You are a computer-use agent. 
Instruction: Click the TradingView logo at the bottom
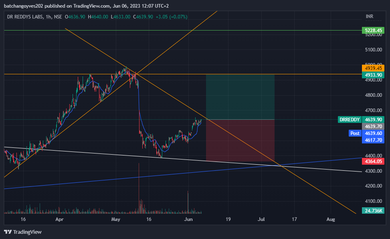coord(22,232)
